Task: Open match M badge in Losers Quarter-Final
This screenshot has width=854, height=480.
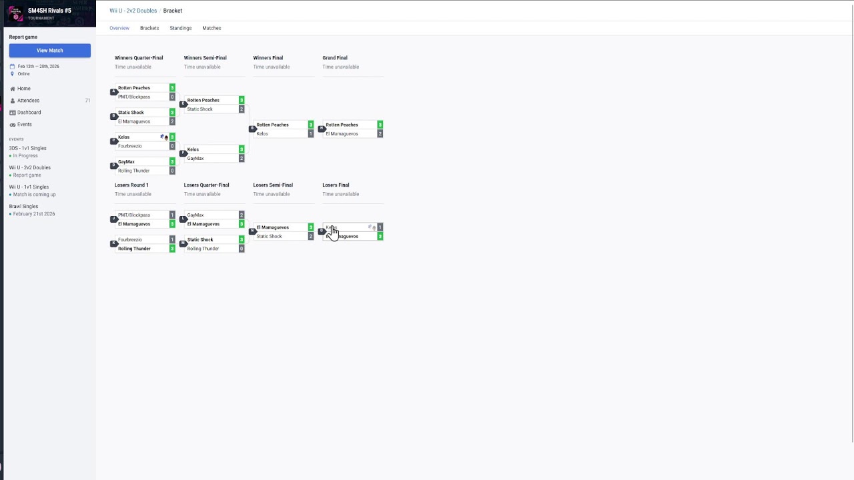Action: pos(183,244)
